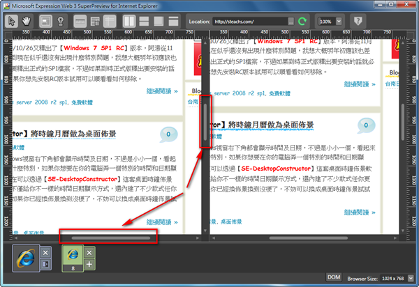Click SE-DesktopConstructor red text in left pane
Image resolution: width=419 pixels, height=287 pixels.
point(82,179)
